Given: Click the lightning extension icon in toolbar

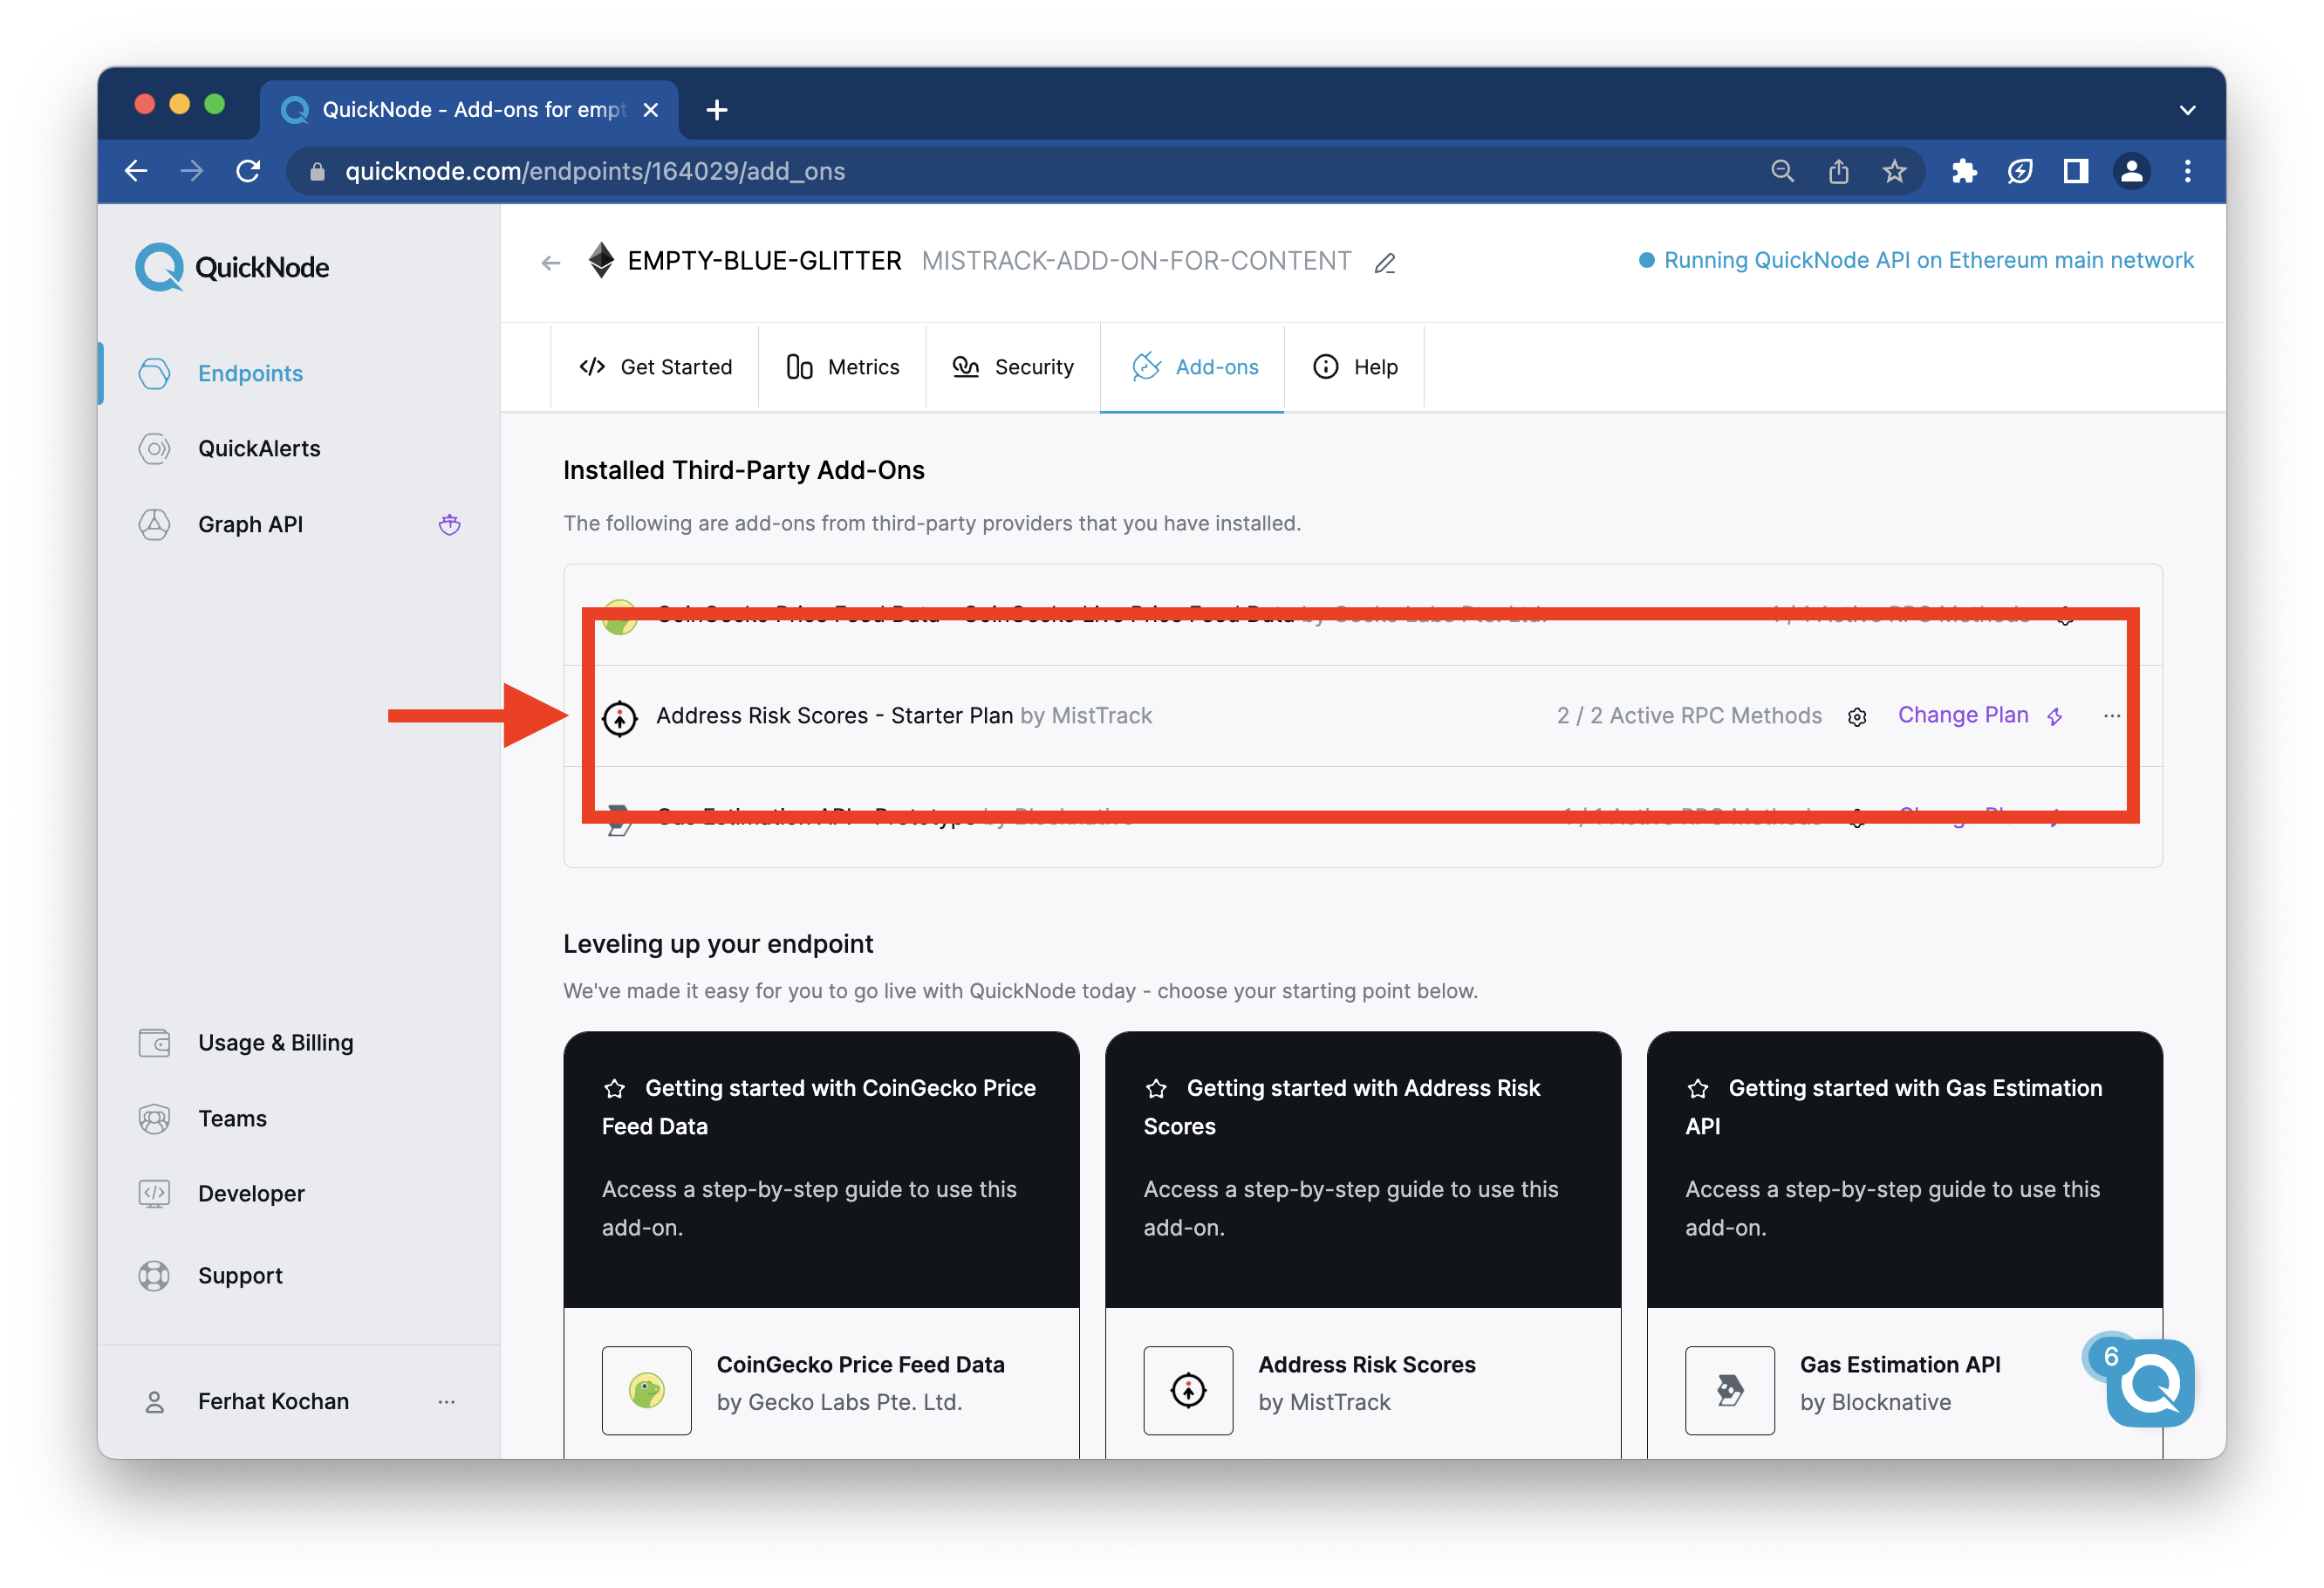Looking at the screenshot, I should point(2020,171).
